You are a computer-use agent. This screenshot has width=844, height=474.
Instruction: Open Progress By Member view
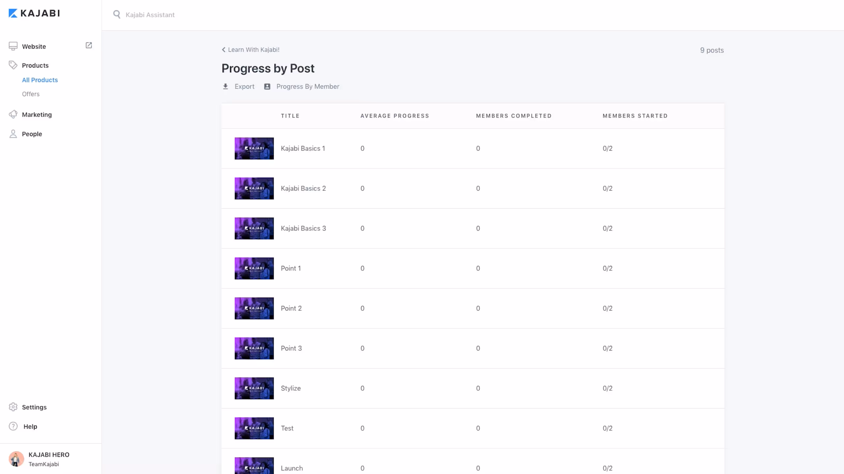(308, 86)
